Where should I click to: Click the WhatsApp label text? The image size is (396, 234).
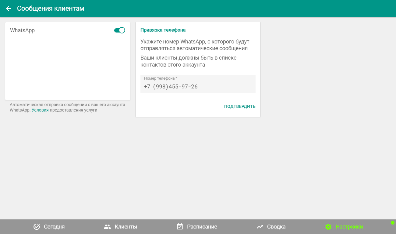(x=22, y=30)
